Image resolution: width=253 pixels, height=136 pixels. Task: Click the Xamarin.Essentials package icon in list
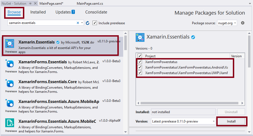pos(10,43)
